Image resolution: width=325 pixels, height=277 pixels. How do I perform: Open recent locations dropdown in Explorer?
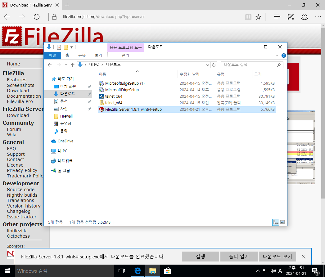pyautogui.click(x=66, y=65)
